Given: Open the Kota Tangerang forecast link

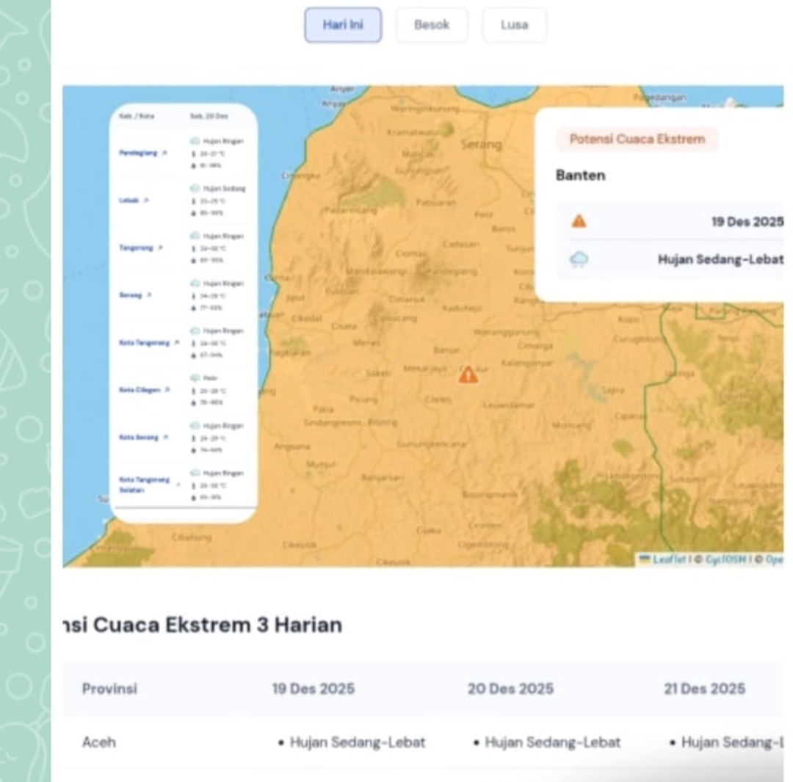Looking at the screenshot, I should coord(144,343).
